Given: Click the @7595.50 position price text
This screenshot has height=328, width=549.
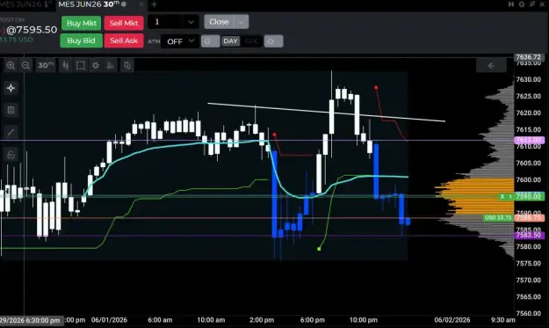Looking at the screenshot, I should [x=32, y=30].
